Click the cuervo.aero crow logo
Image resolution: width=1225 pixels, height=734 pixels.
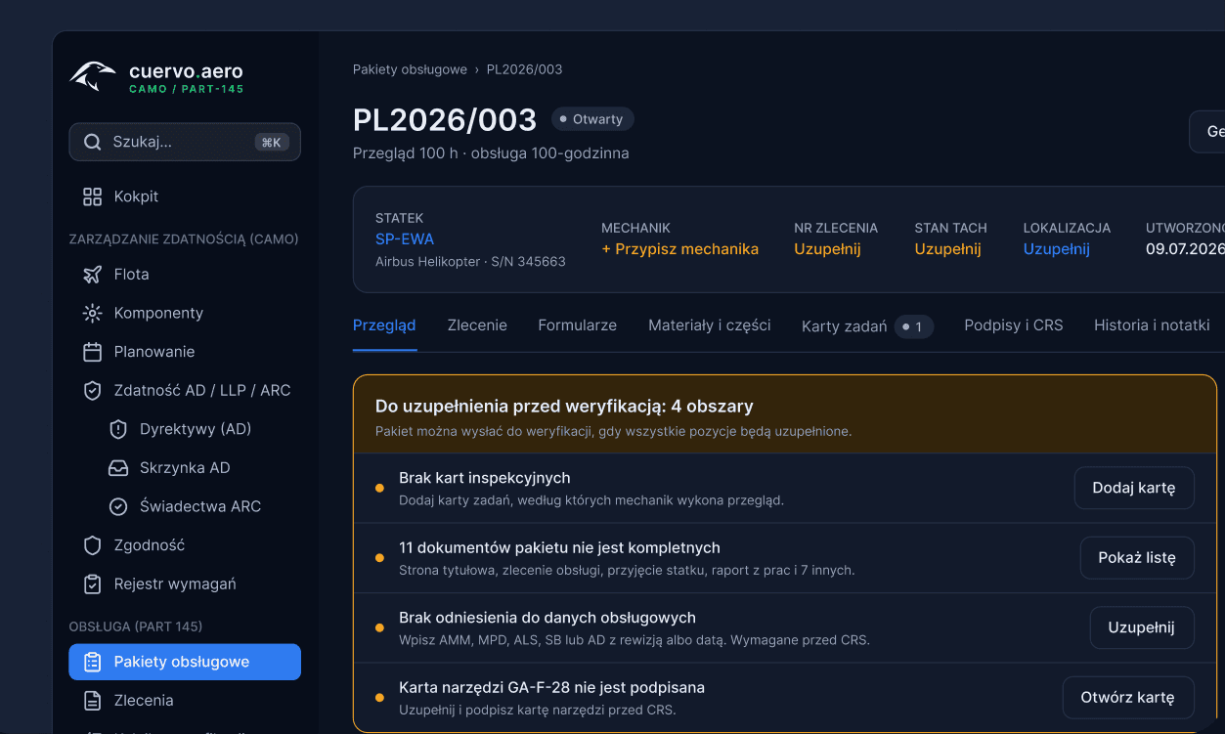click(93, 76)
